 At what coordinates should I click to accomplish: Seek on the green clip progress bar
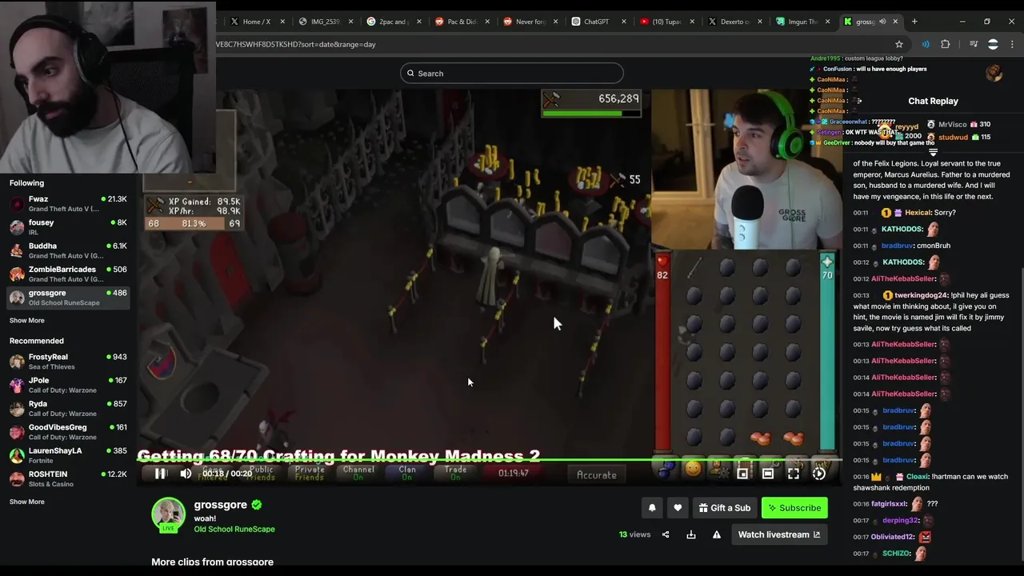tap(490, 460)
